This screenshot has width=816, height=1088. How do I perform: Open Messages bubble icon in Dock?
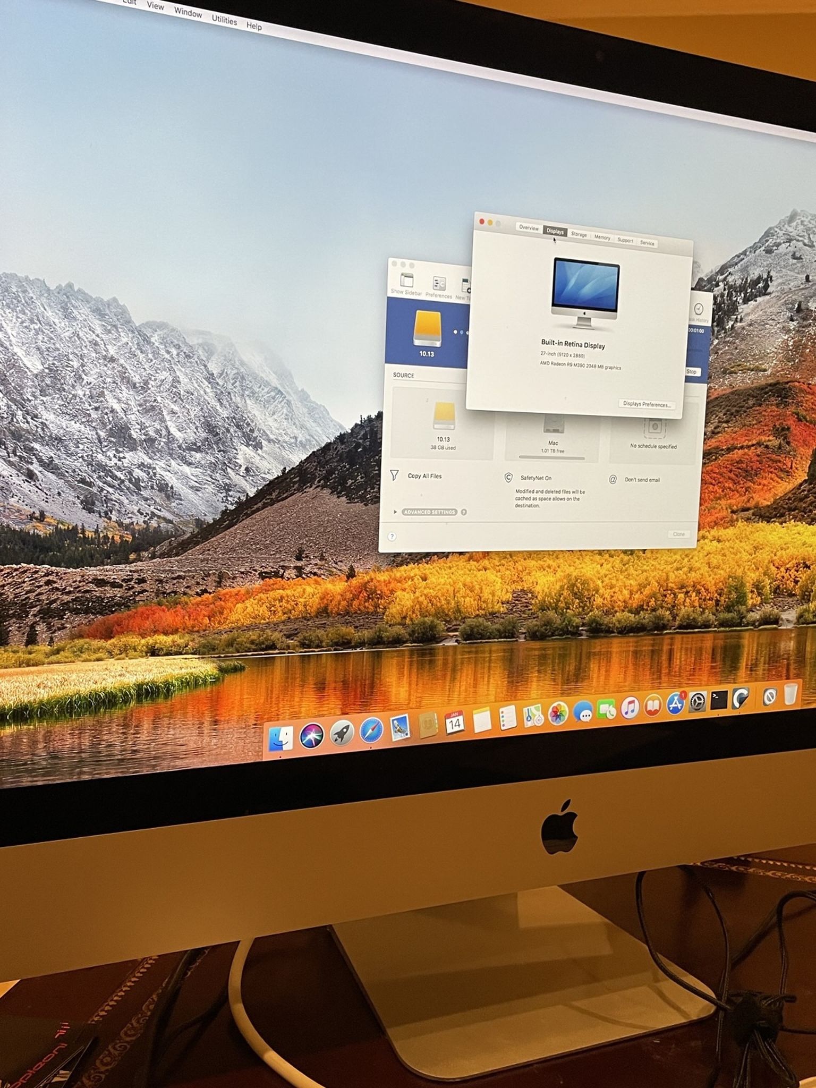pyautogui.click(x=583, y=712)
